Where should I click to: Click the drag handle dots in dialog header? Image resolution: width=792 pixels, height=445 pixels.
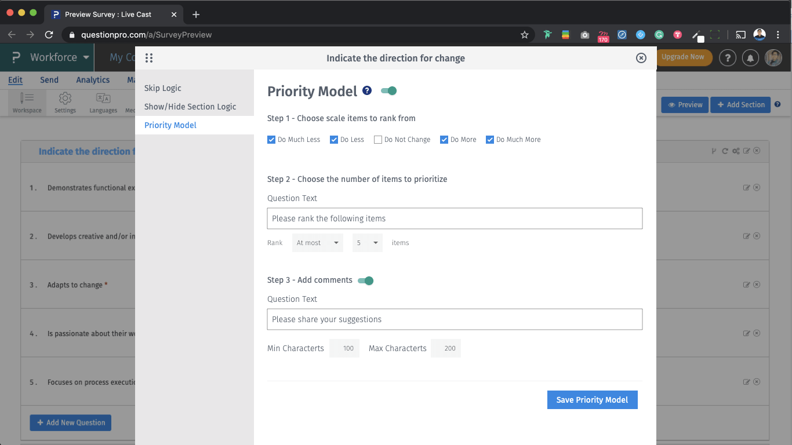149,57
